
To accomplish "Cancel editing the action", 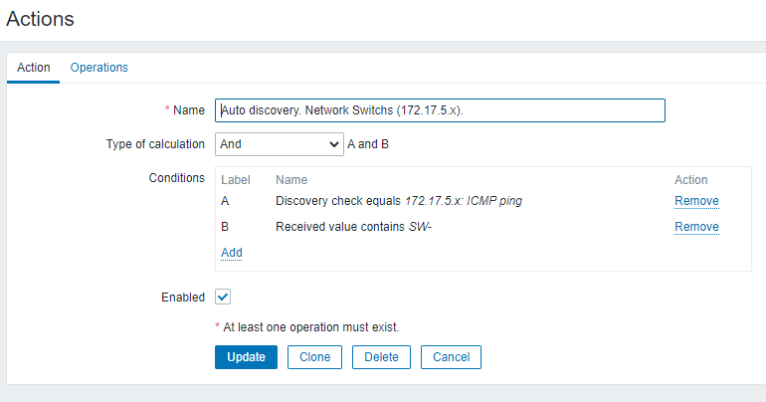I will (451, 357).
